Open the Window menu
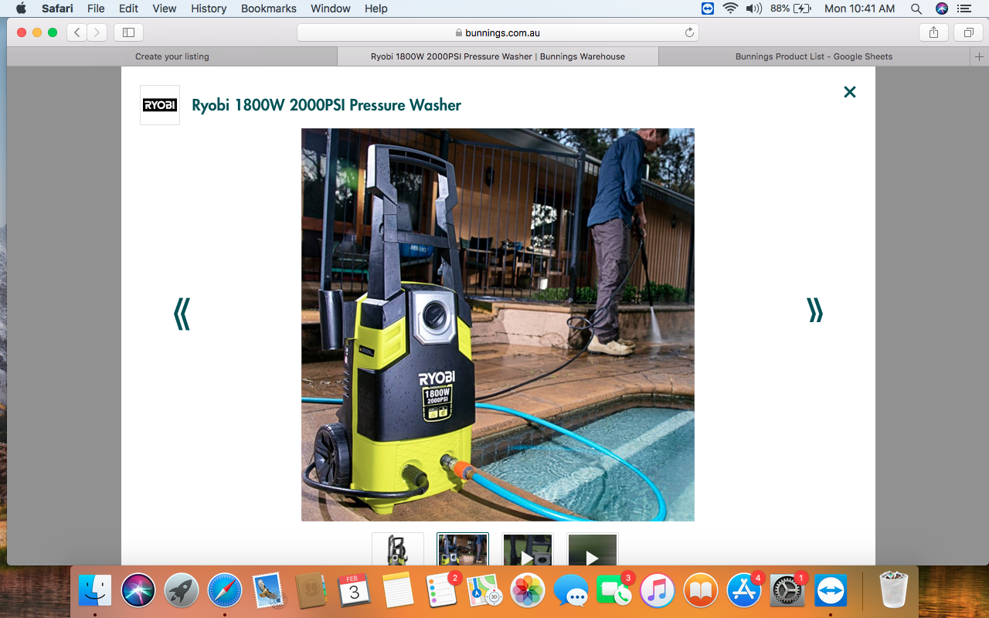Viewport: 989px width, 618px height. click(331, 8)
